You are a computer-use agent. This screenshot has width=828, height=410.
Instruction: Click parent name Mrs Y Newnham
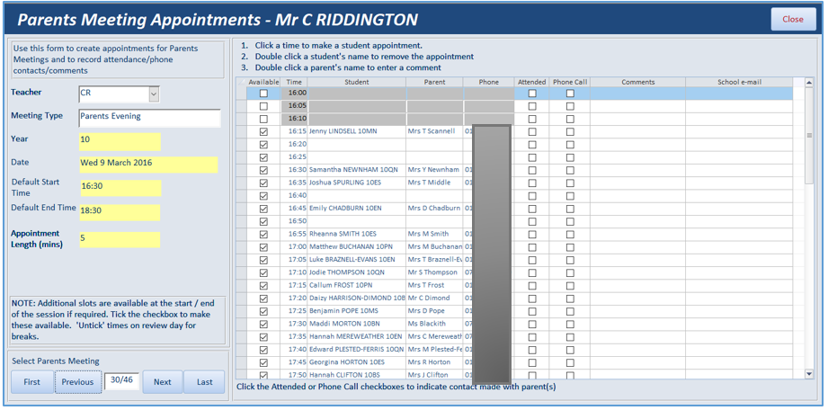click(x=433, y=170)
